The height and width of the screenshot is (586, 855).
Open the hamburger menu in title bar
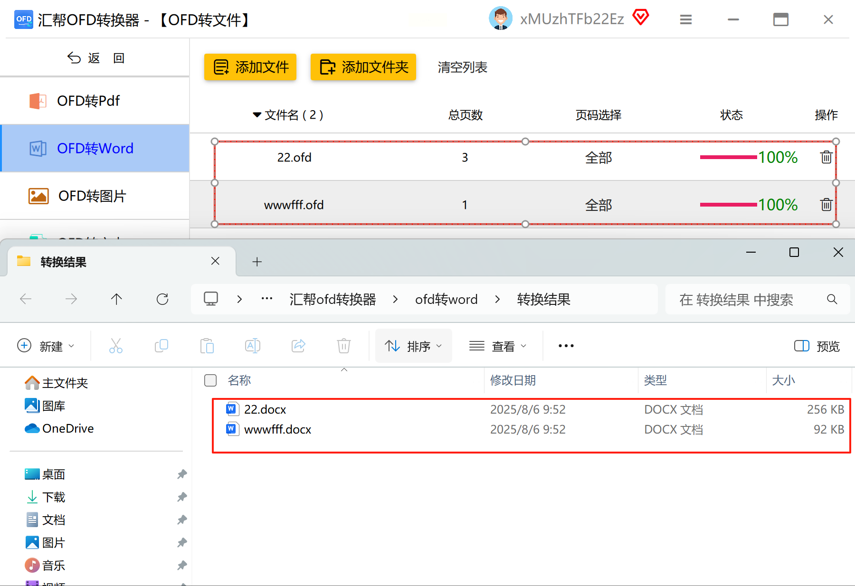[x=685, y=19]
